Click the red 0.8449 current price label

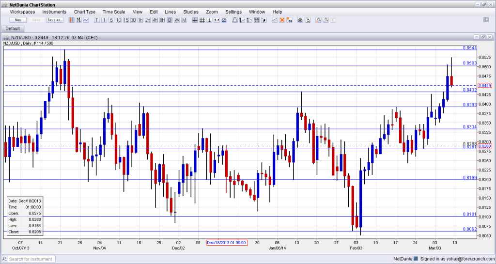point(484,85)
